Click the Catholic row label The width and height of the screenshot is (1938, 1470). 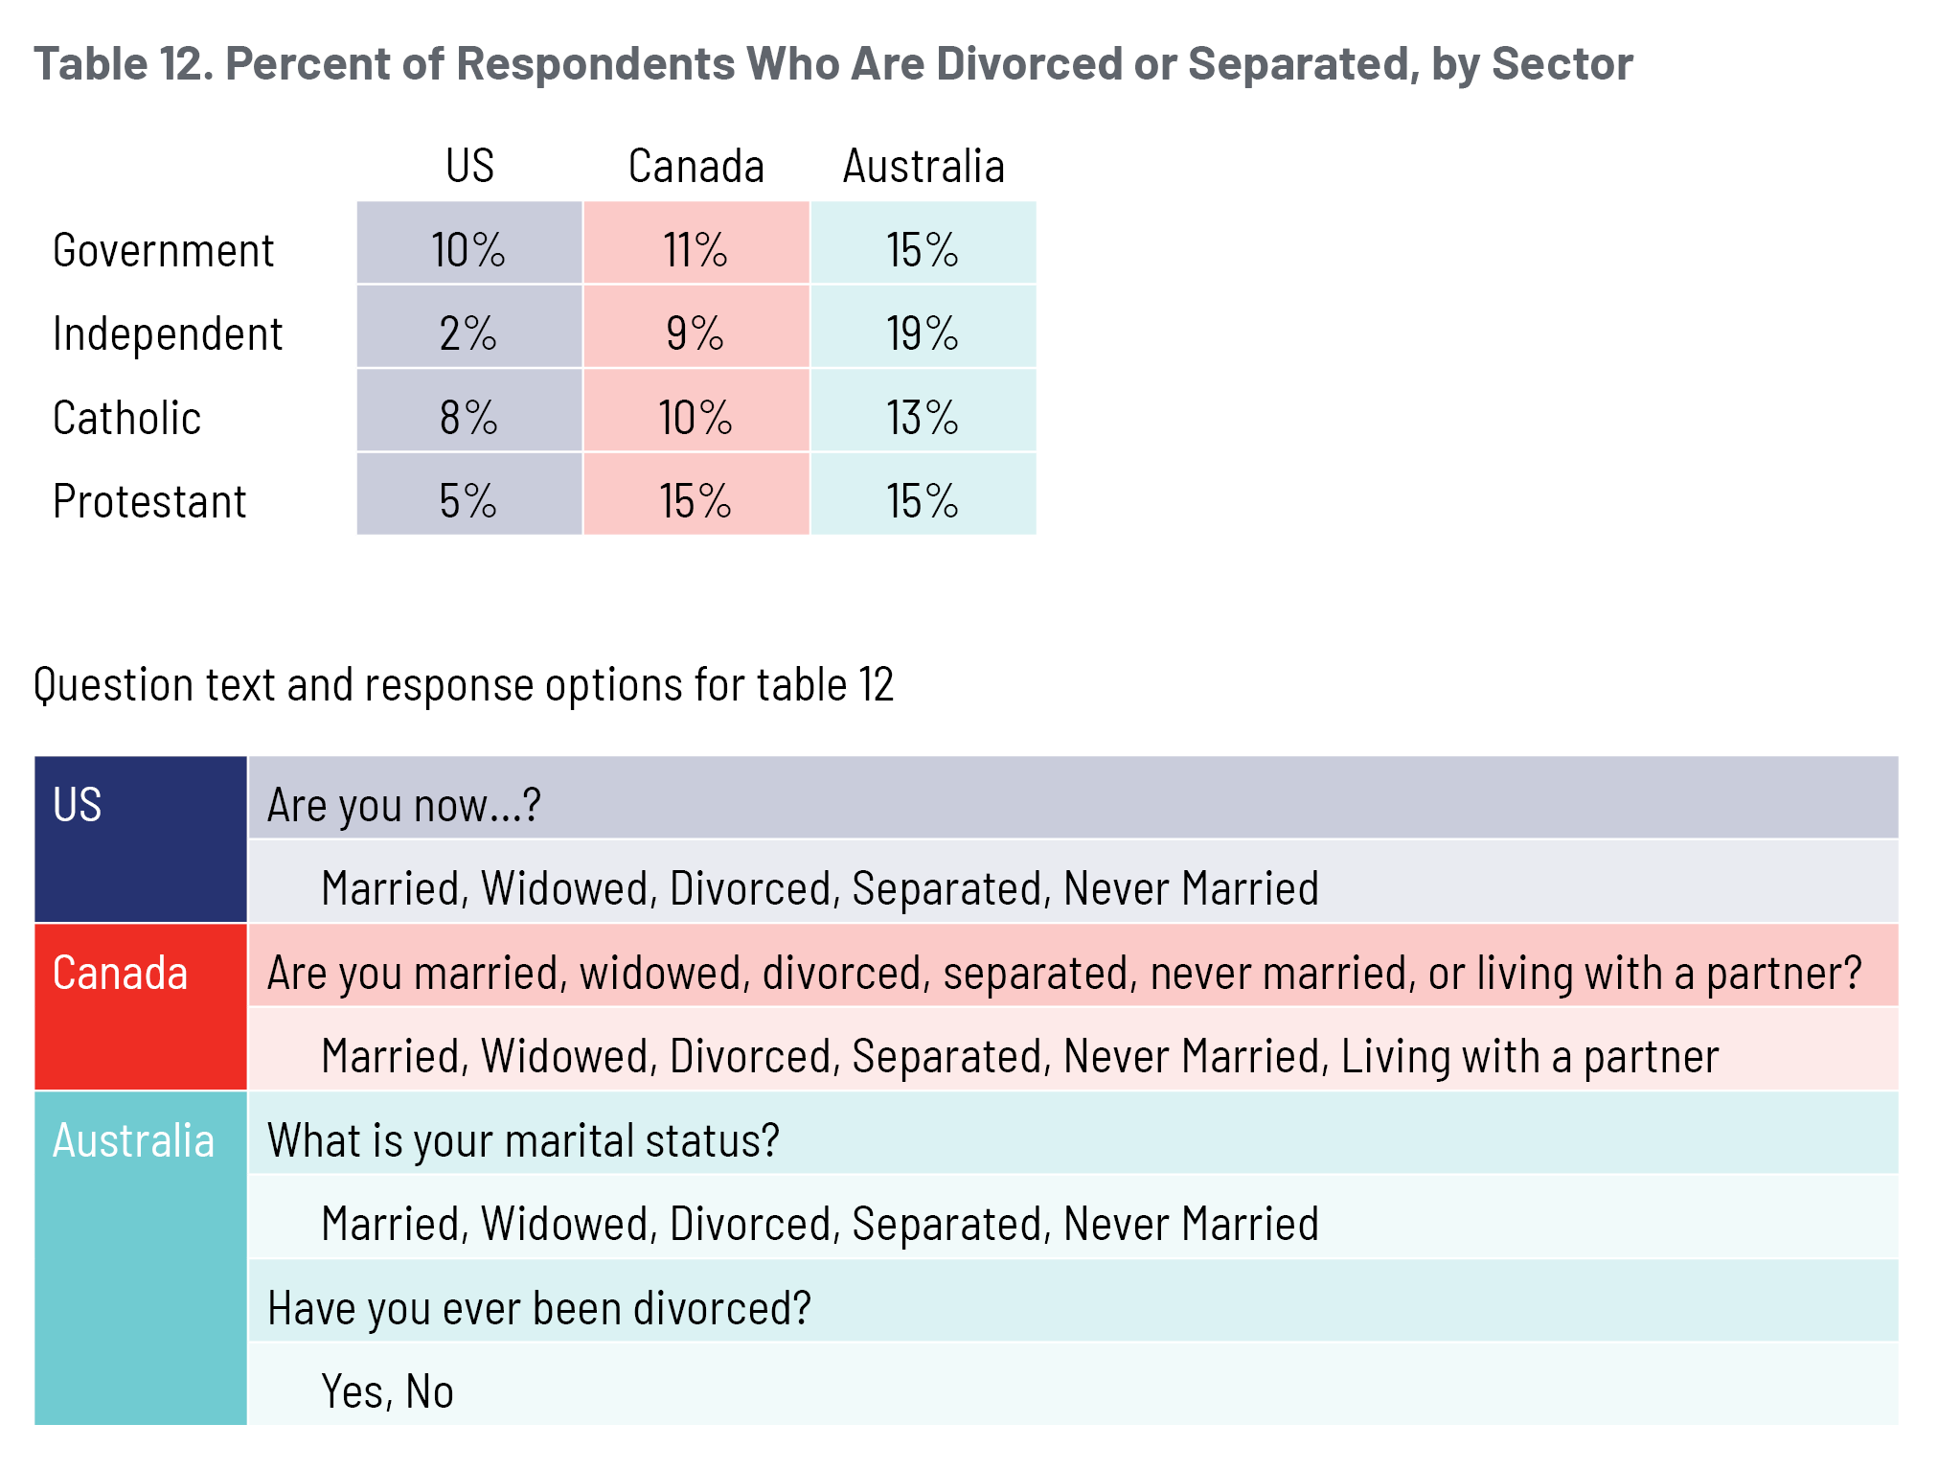126,419
